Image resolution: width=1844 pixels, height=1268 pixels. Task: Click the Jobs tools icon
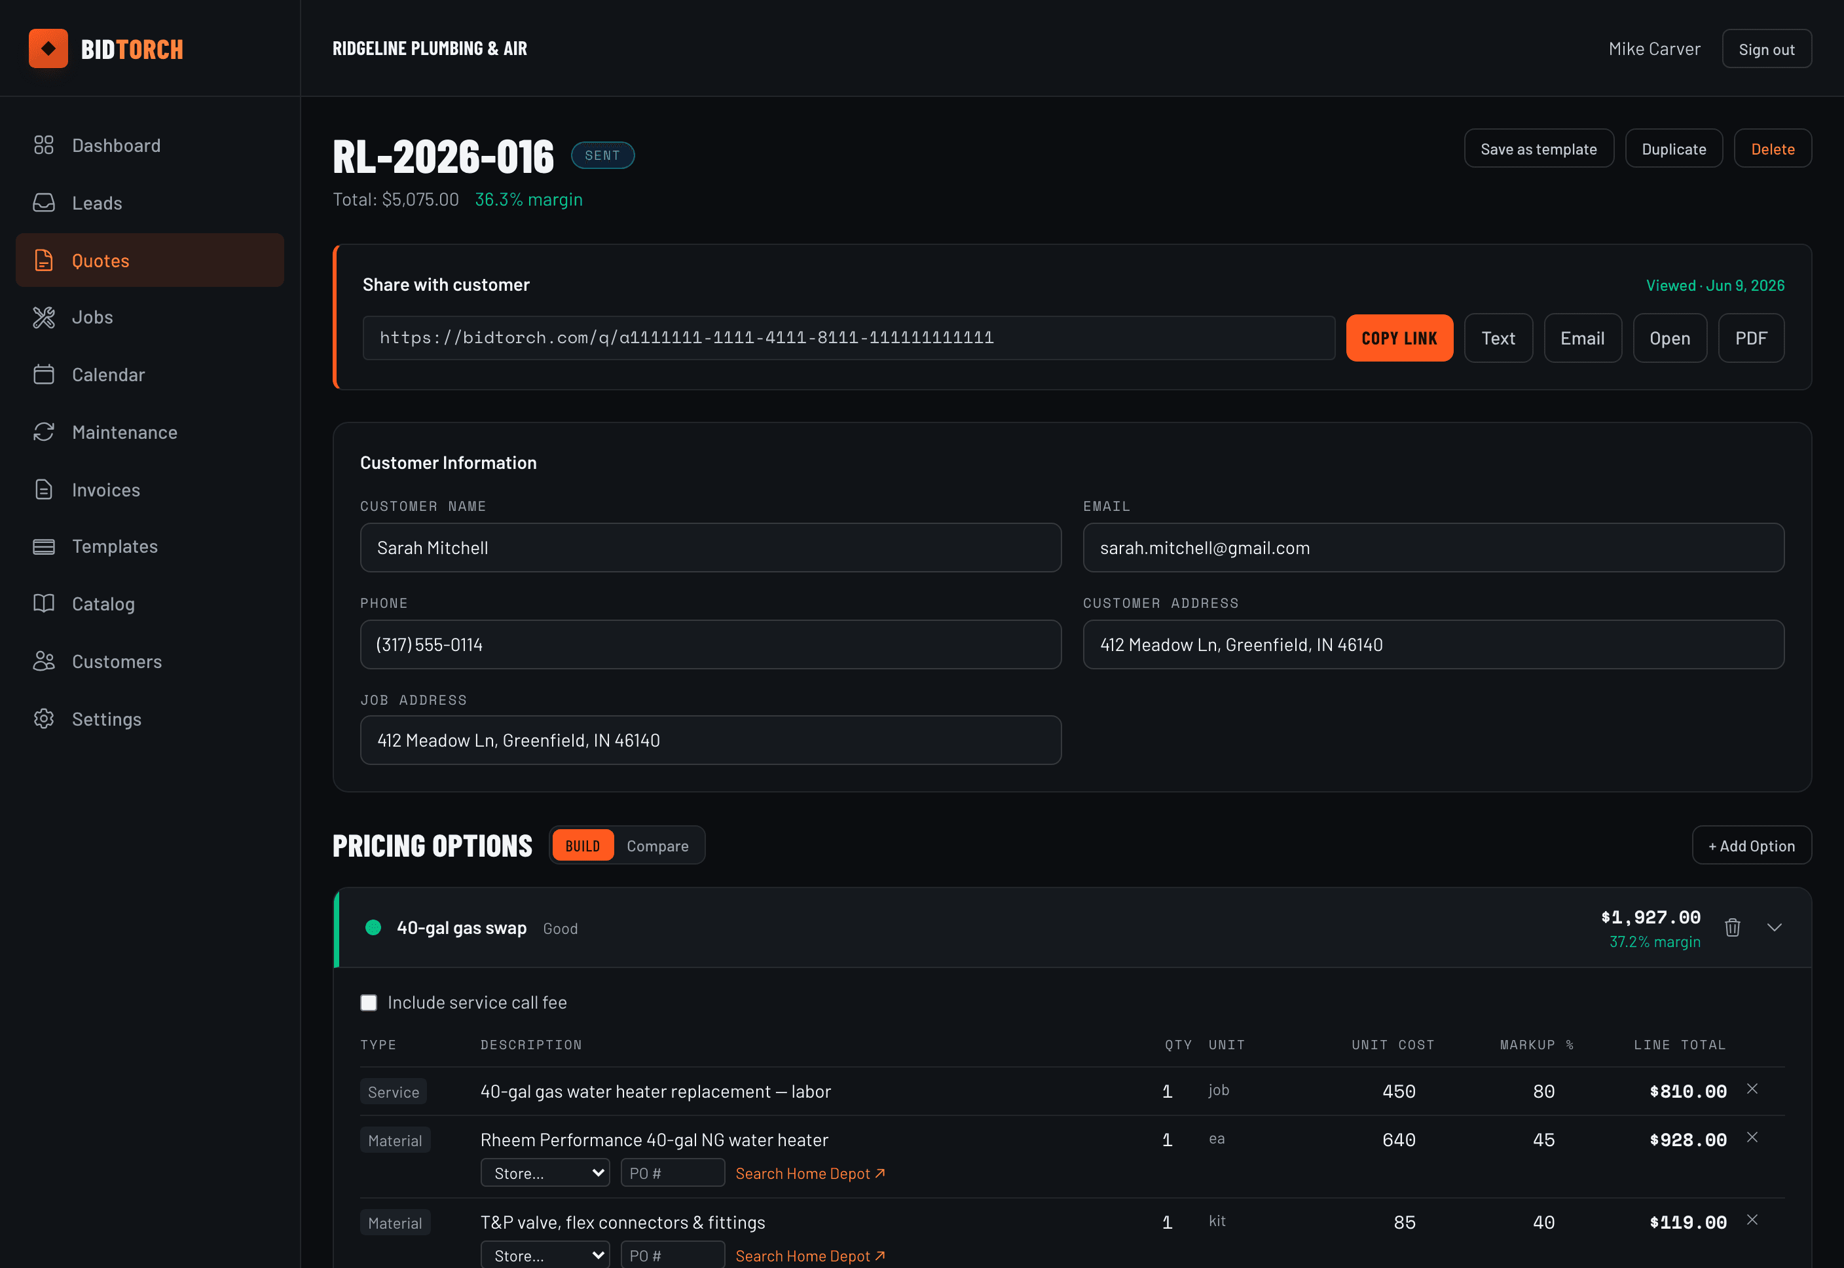[44, 317]
